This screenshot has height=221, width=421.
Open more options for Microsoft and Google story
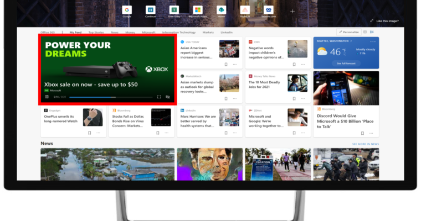pos(303,133)
